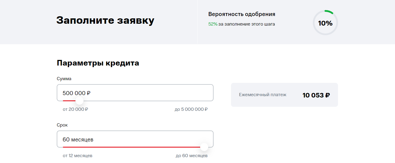Click the Срок field label
The height and width of the screenshot is (163, 395).
point(62,125)
